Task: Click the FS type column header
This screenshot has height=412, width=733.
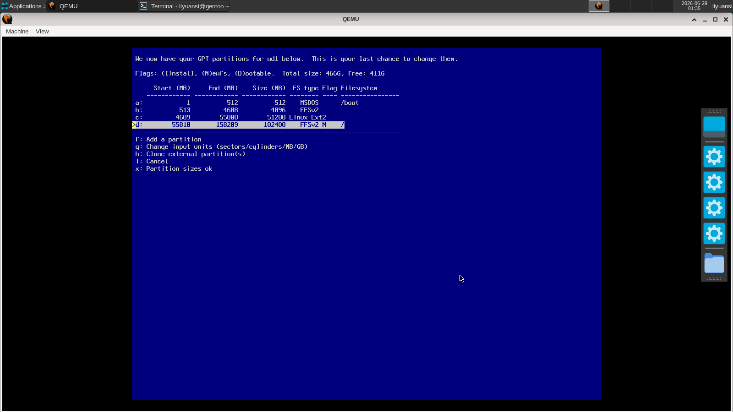Action: [x=306, y=88]
